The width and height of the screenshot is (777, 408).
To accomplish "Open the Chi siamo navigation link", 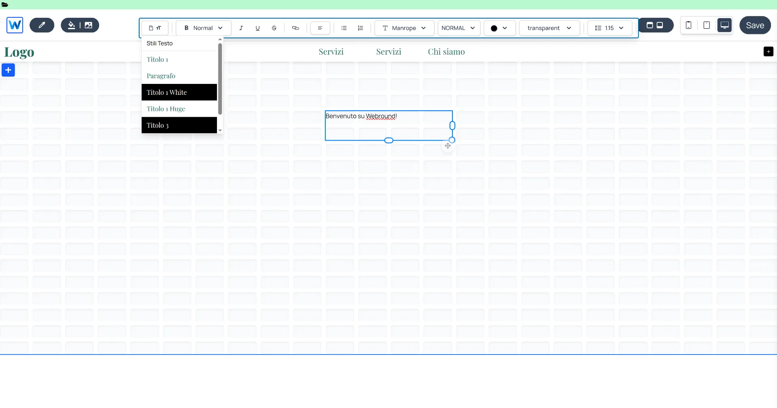I will (446, 52).
